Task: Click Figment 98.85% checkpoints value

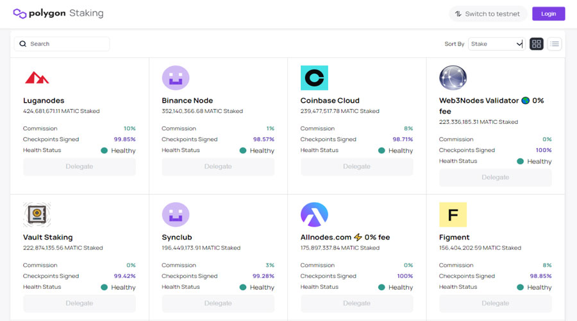Action: click(540, 276)
